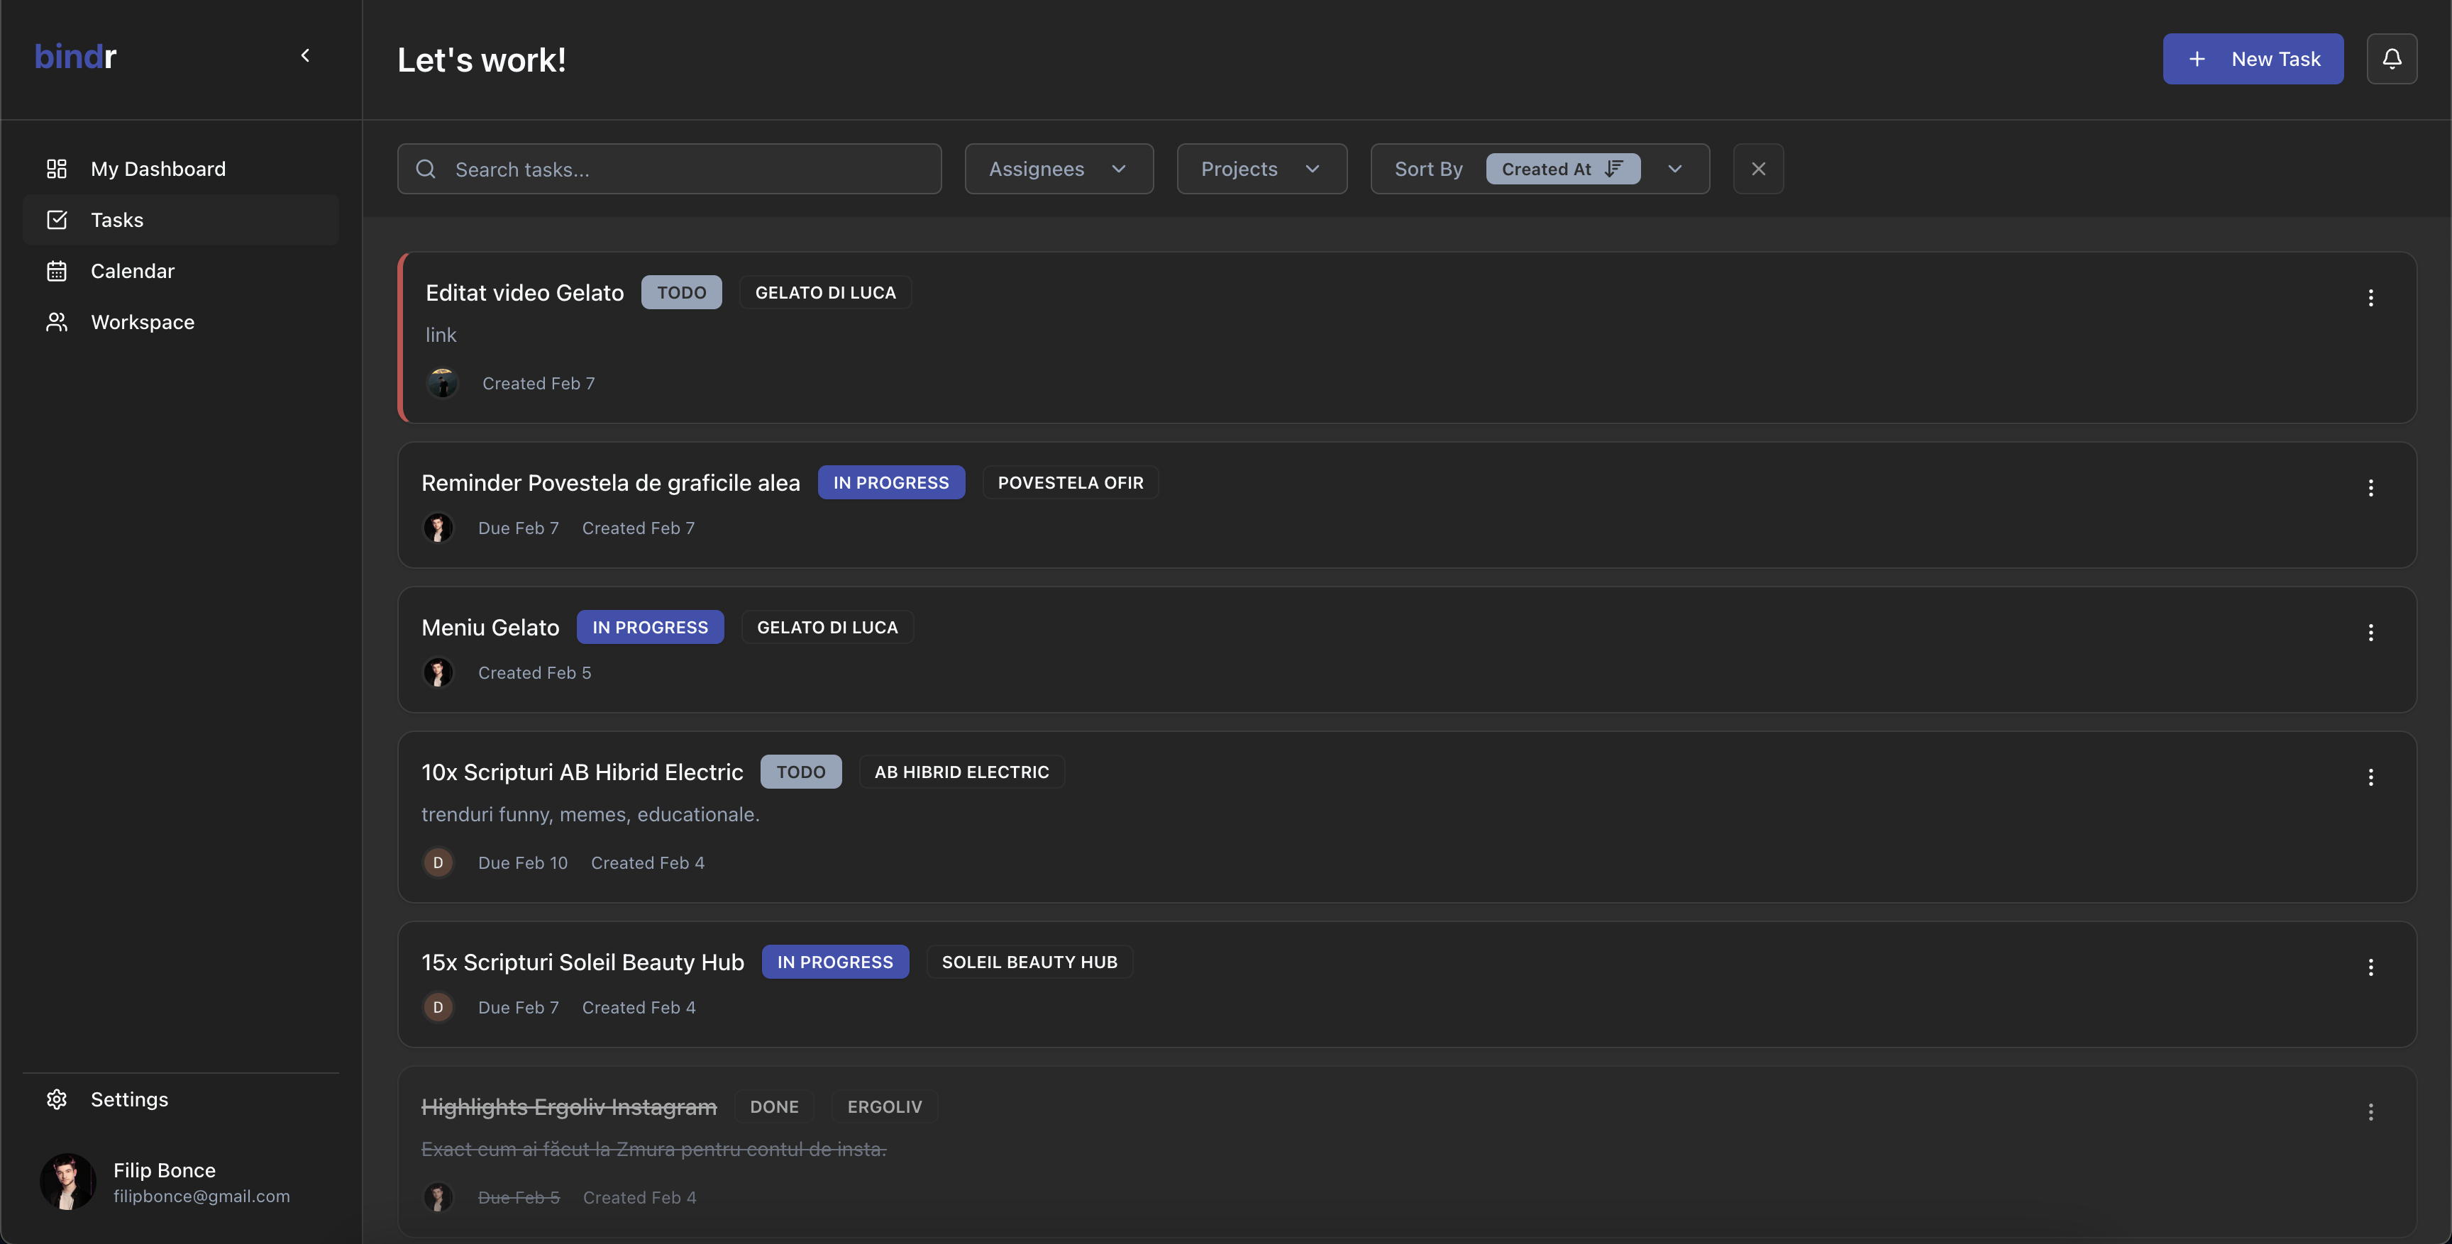Open options menu for Editat video Gelato
The height and width of the screenshot is (1244, 2452).
click(x=2370, y=298)
